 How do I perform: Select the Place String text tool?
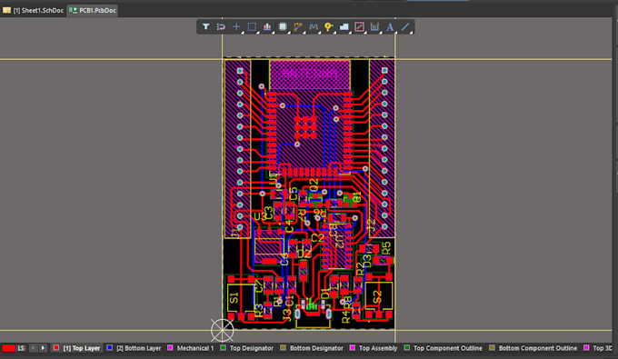(390, 26)
